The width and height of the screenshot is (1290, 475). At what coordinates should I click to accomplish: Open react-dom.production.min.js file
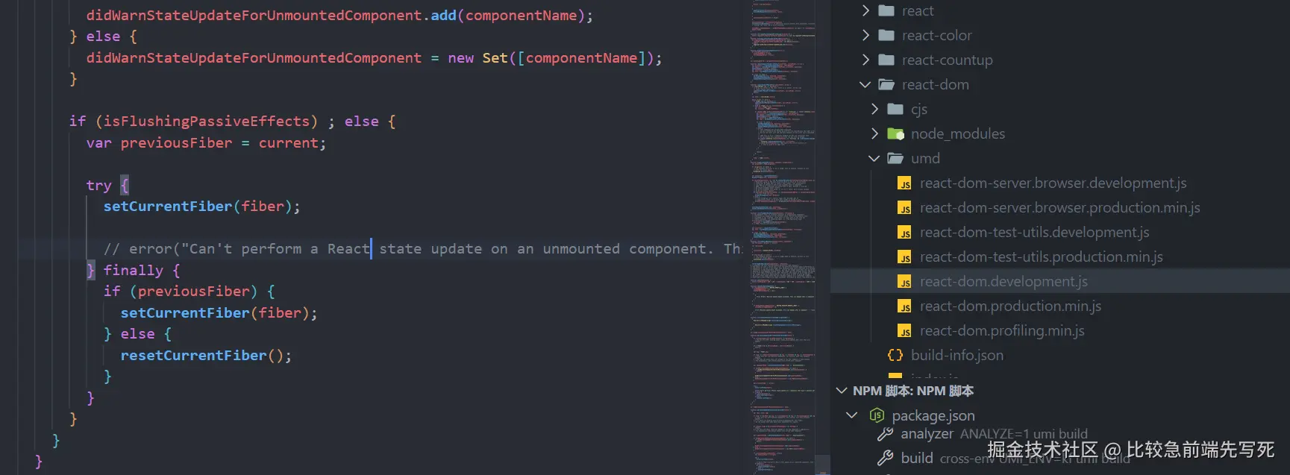tap(1010, 306)
